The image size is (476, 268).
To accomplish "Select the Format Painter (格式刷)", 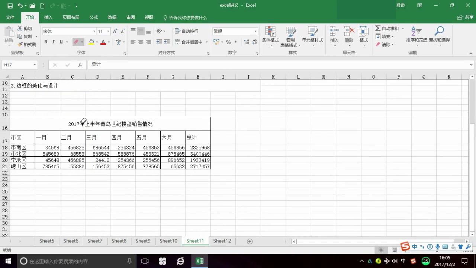I will coord(27,44).
